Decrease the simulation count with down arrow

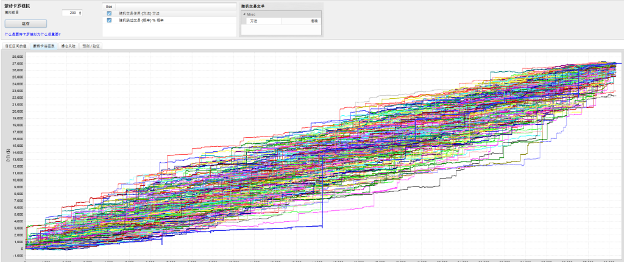point(80,14)
